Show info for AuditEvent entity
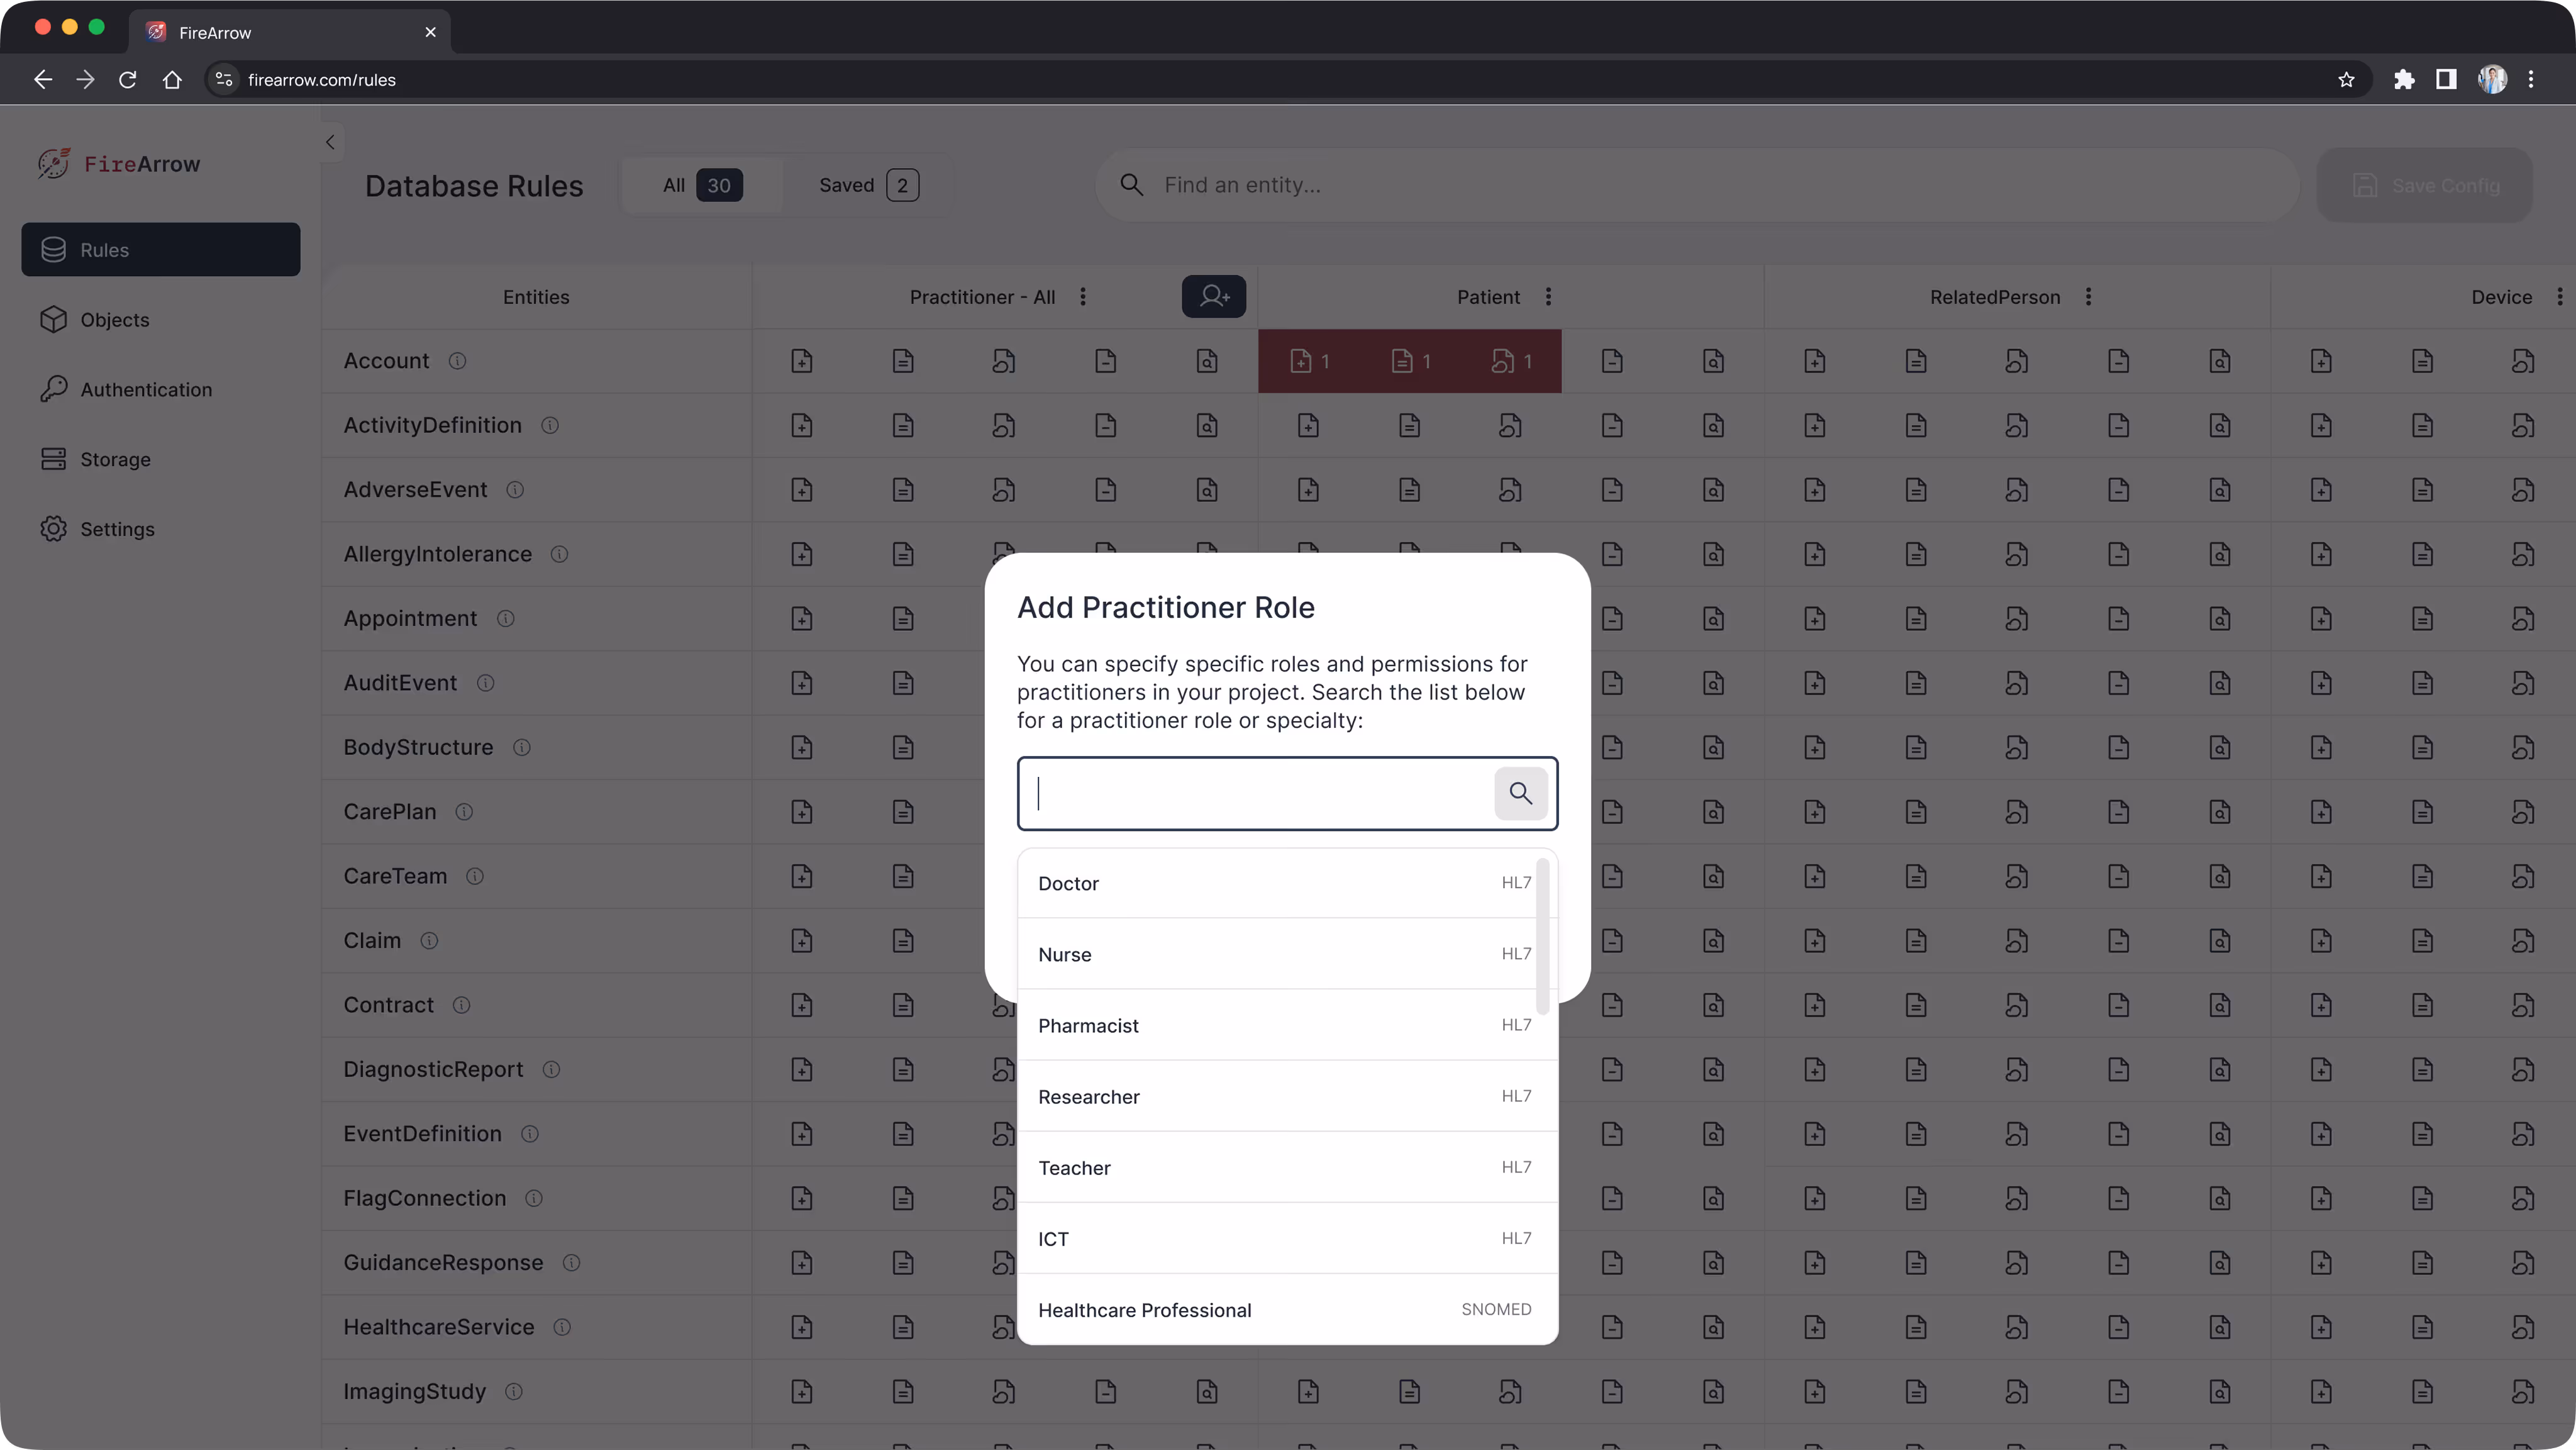2576x1450 pixels. coord(485,683)
